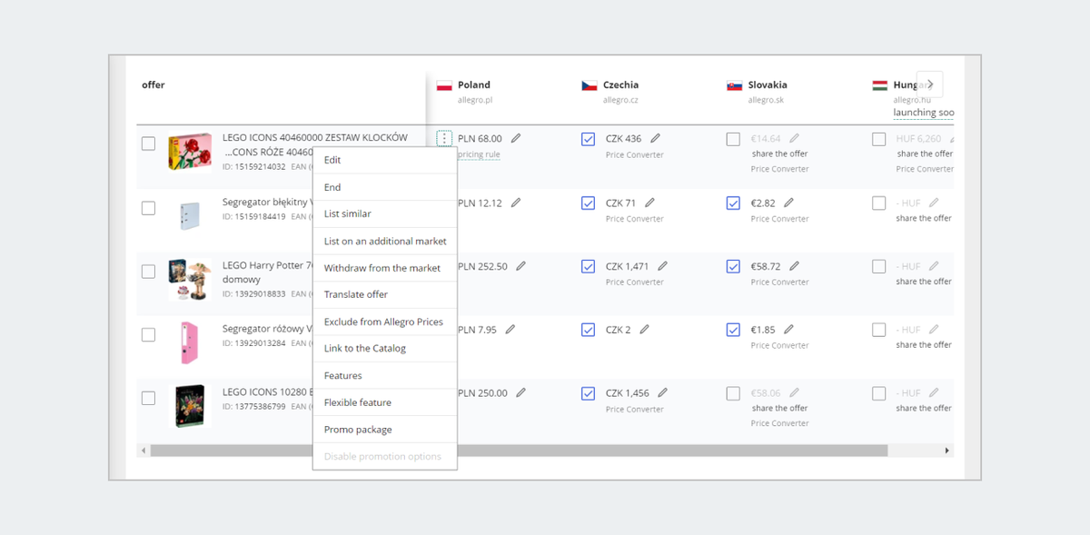Open Price Converter under CZK 436

tap(635, 154)
